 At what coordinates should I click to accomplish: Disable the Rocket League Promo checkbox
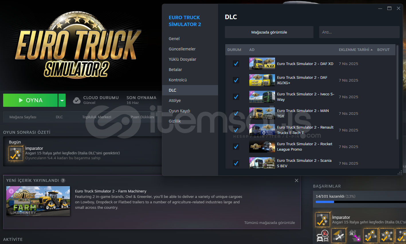[x=236, y=147]
